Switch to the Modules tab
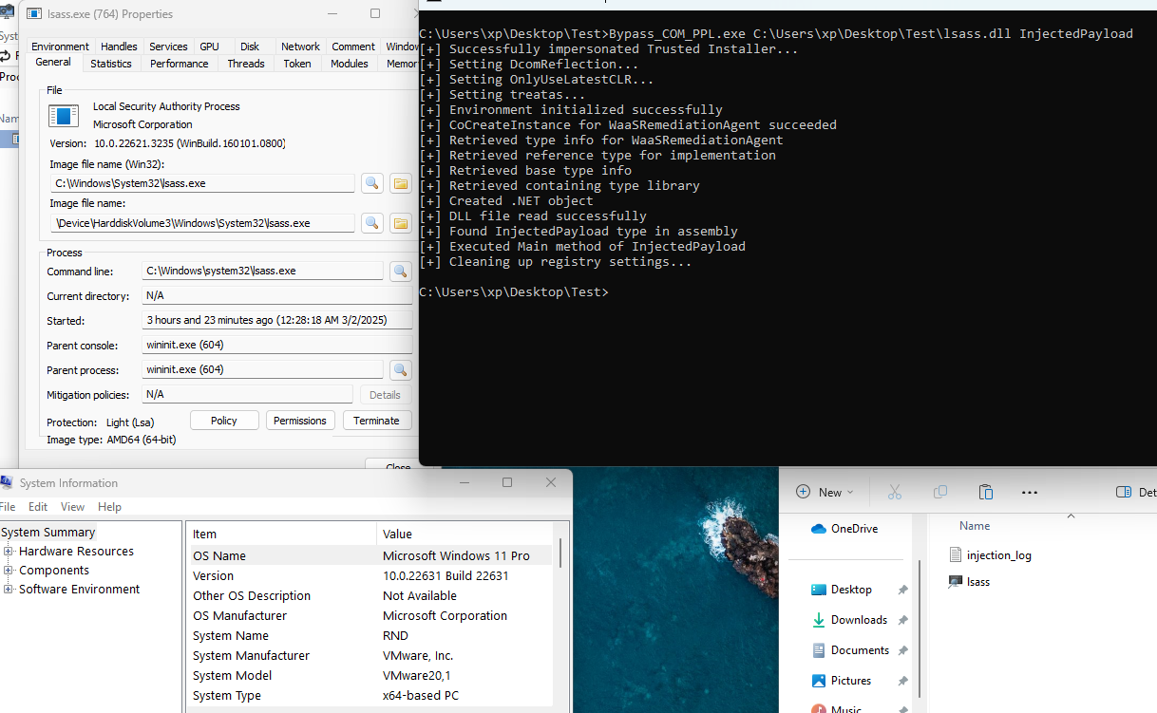This screenshot has width=1157, height=713. (x=349, y=64)
